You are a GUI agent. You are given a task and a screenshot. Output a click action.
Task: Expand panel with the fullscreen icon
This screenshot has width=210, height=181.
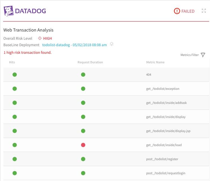[204, 11]
